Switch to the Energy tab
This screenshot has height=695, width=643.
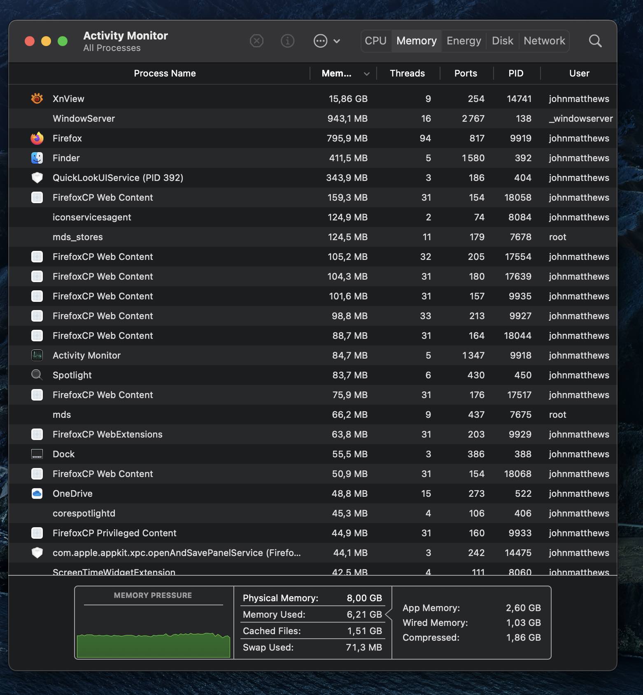(464, 41)
